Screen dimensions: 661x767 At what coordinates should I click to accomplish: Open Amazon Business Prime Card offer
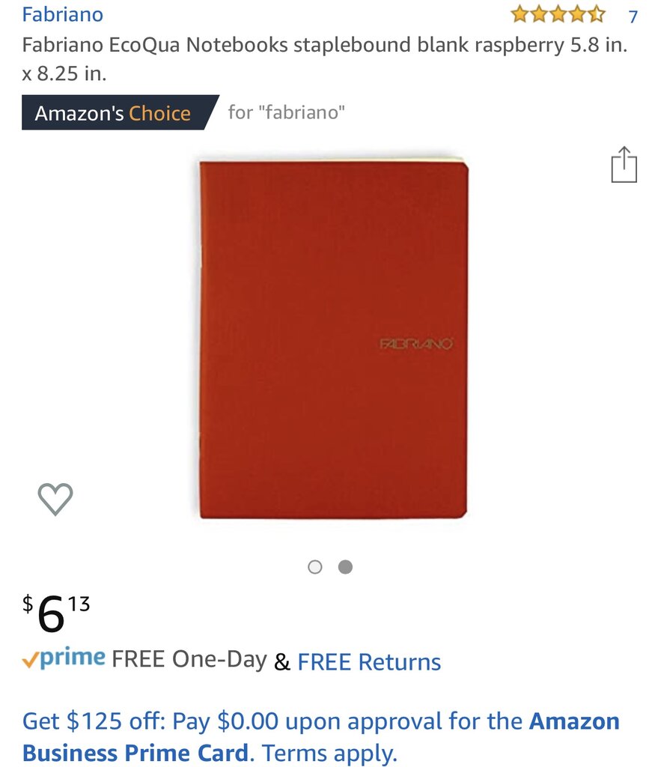[x=320, y=737]
